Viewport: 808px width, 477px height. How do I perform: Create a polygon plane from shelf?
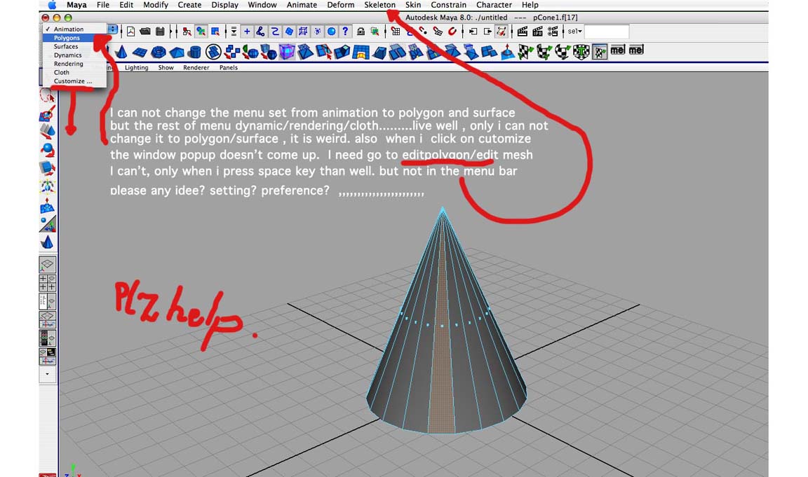point(140,51)
